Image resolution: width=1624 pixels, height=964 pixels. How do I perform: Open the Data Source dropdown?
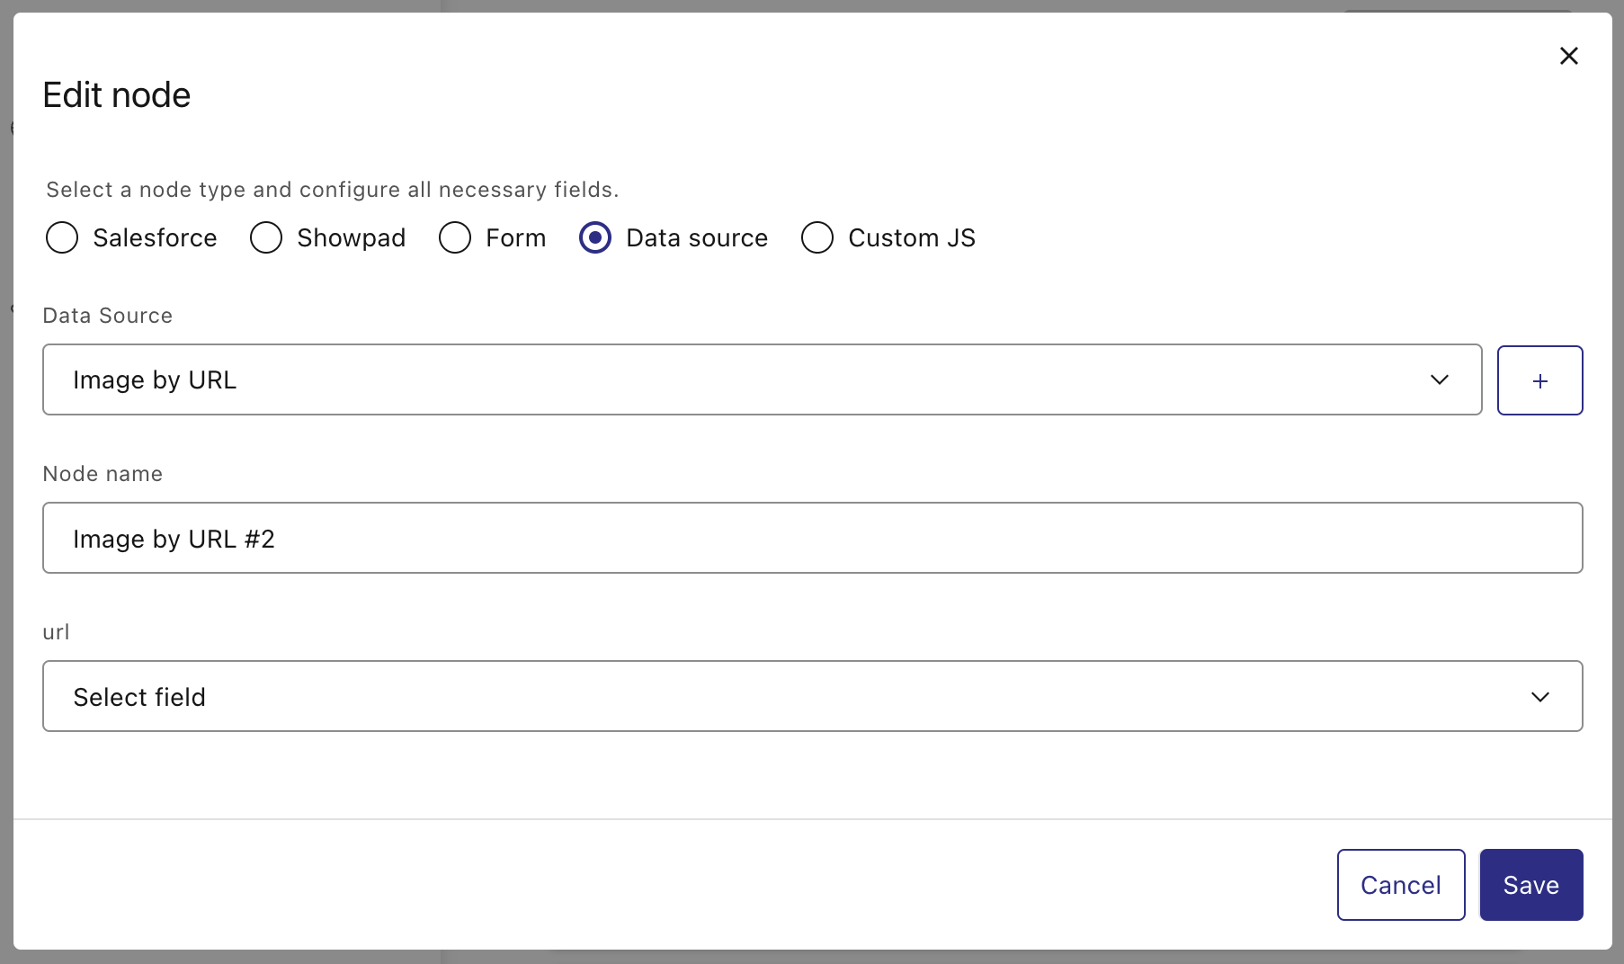pyautogui.click(x=763, y=379)
